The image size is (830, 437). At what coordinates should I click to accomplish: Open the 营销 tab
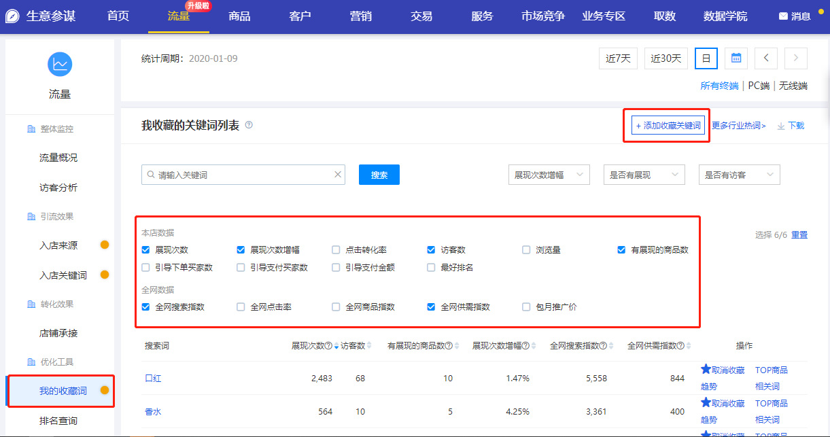[361, 16]
